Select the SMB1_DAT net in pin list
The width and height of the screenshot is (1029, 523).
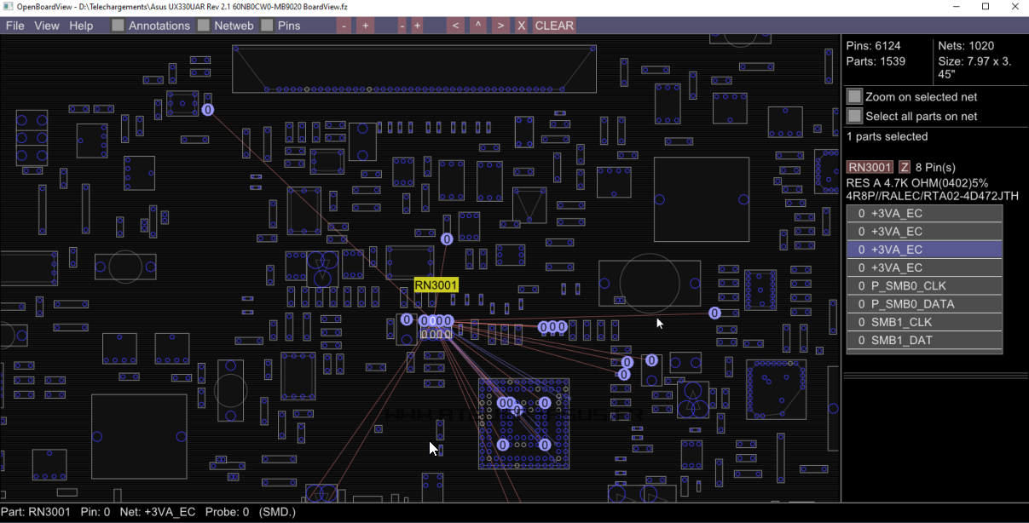tap(924, 341)
